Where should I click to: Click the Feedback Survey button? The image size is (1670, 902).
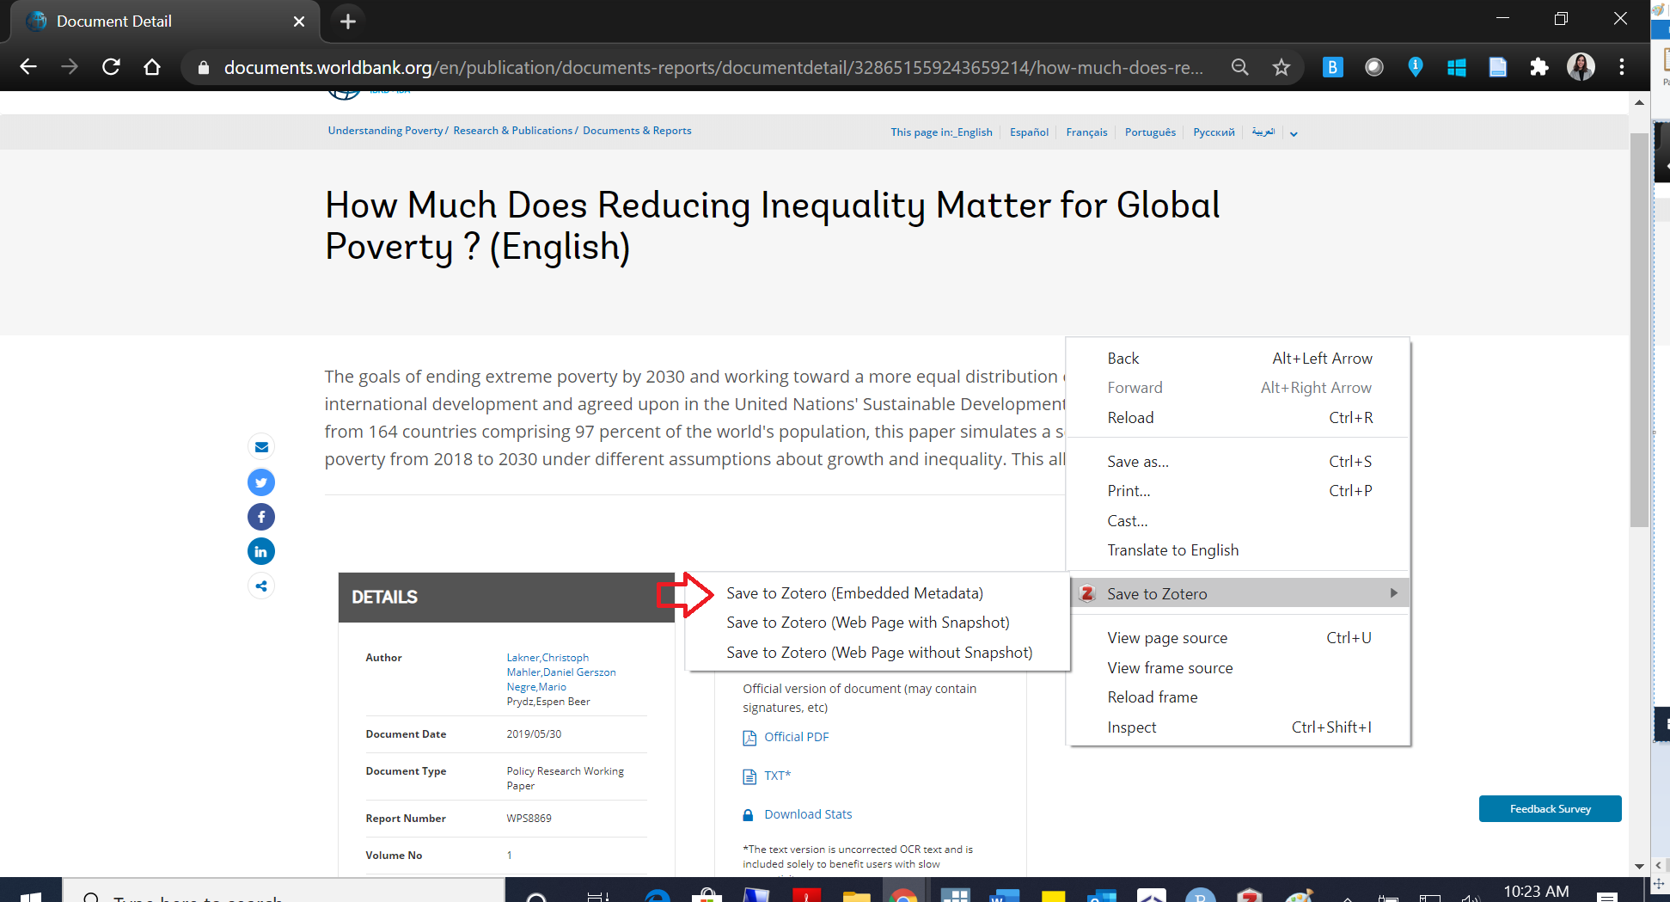tap(1550, 808)
